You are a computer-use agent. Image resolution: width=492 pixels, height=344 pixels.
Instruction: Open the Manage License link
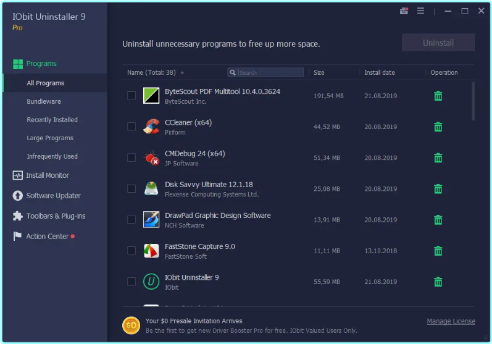pos(451,321)
